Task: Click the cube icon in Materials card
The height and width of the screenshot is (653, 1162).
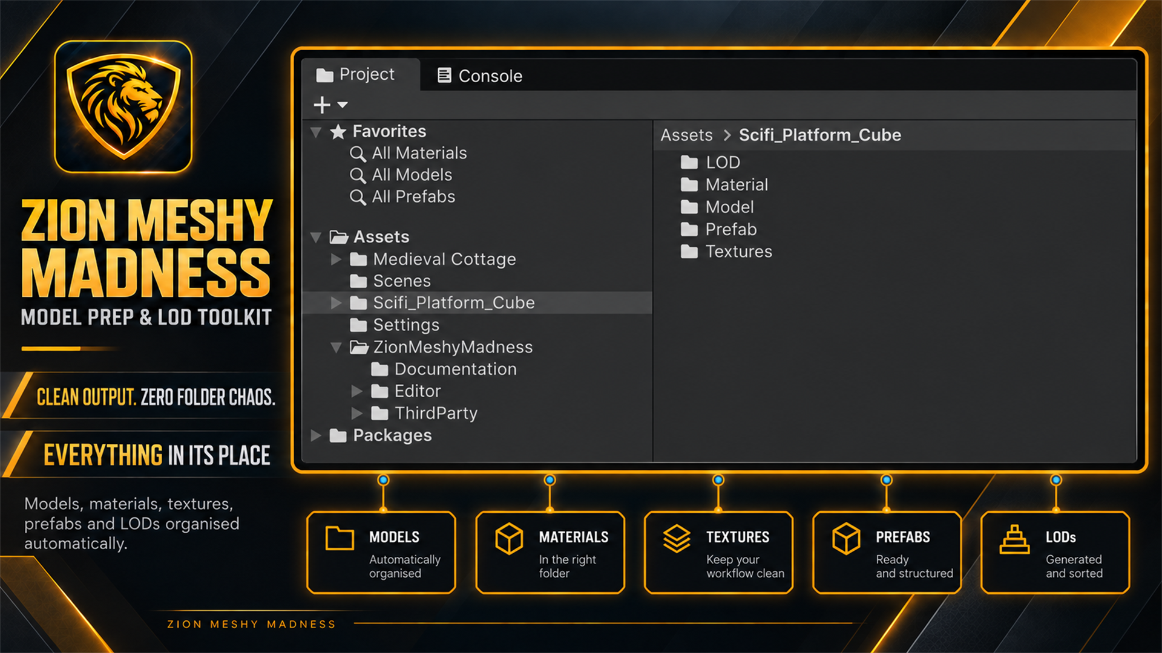Action: tap(509, 539)
